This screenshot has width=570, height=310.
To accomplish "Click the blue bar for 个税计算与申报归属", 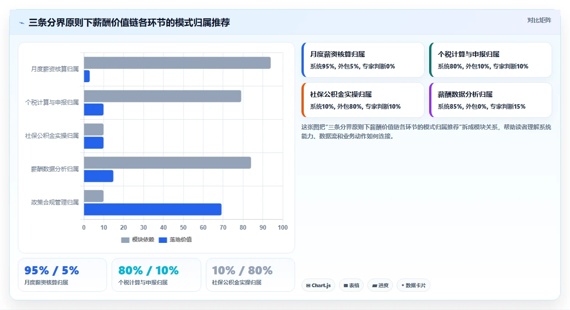I will pyautogui.click(x=93, y=110).
